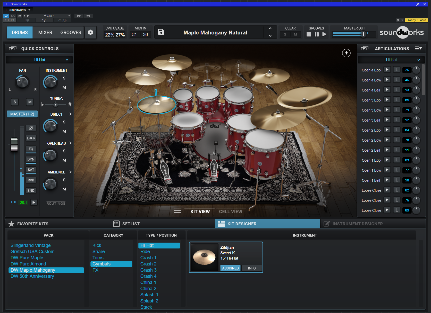
Task: Toggle the SAT saturation button
Action: point(31,170)
